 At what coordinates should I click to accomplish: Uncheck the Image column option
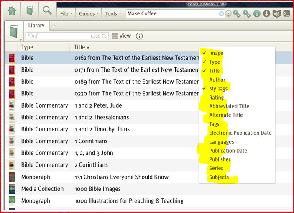tap(216, 53)
